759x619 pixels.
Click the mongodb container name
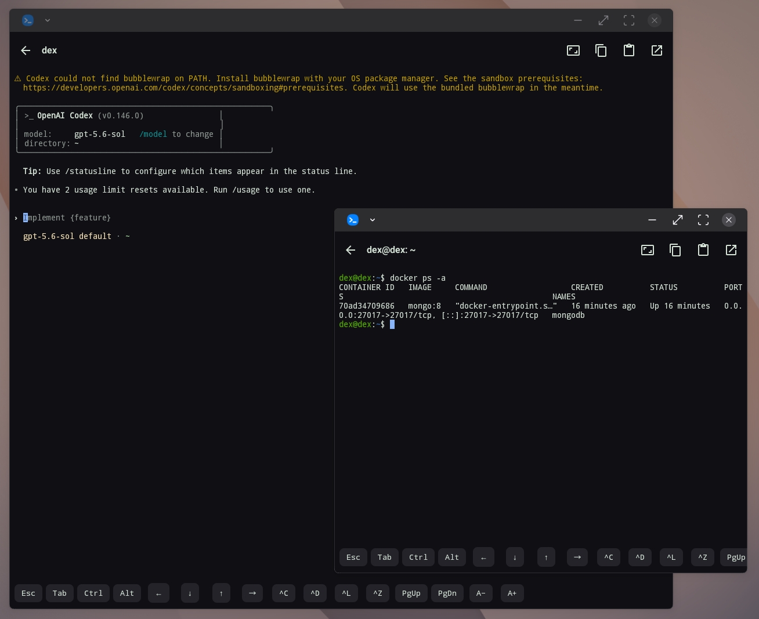click(568, 315)
